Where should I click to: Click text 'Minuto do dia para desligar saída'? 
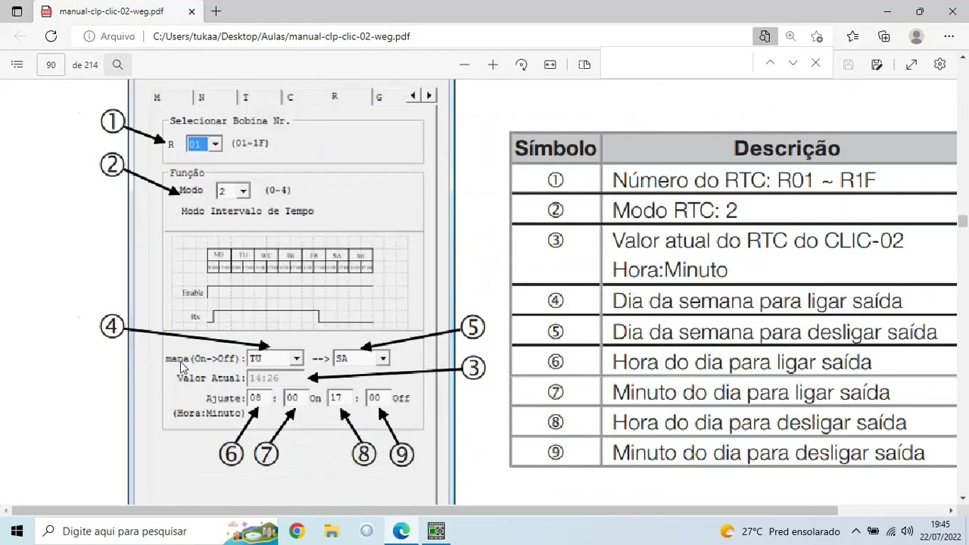(x=768, y=453)
